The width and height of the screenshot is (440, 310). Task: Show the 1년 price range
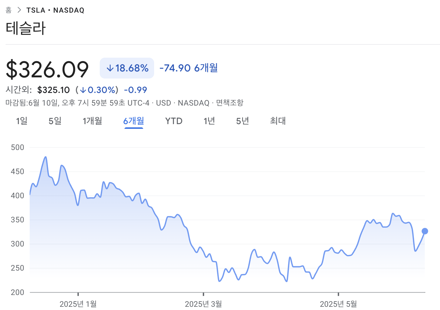209,121
